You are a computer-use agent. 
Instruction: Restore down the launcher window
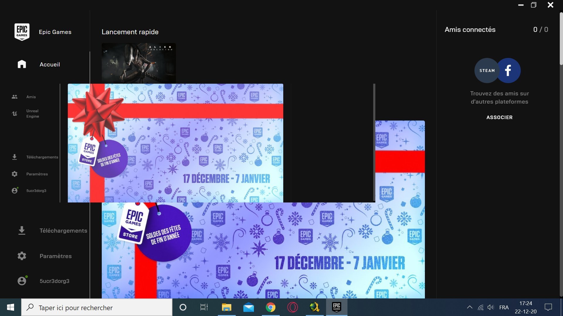(534, 5)
